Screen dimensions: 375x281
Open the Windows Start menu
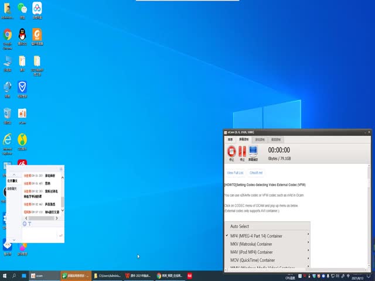pos(4,275)
